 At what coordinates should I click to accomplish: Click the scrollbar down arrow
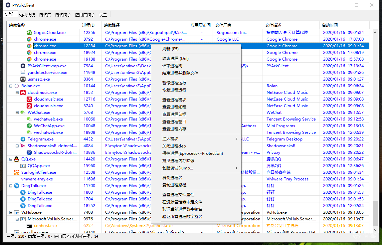[375, 230]
